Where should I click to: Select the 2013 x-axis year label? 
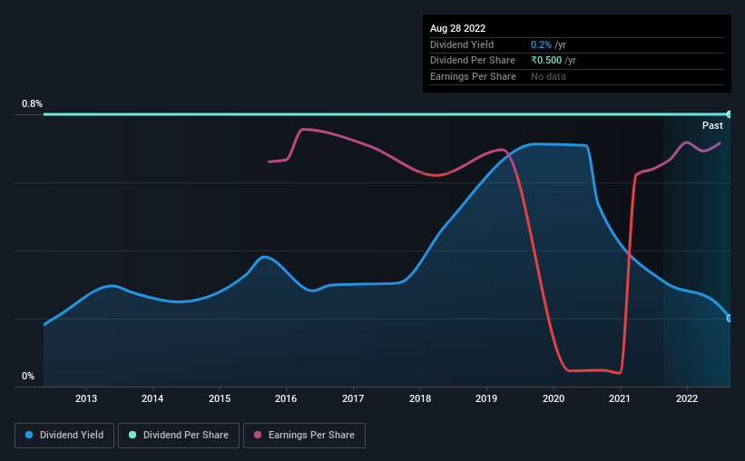pos(86,398)
